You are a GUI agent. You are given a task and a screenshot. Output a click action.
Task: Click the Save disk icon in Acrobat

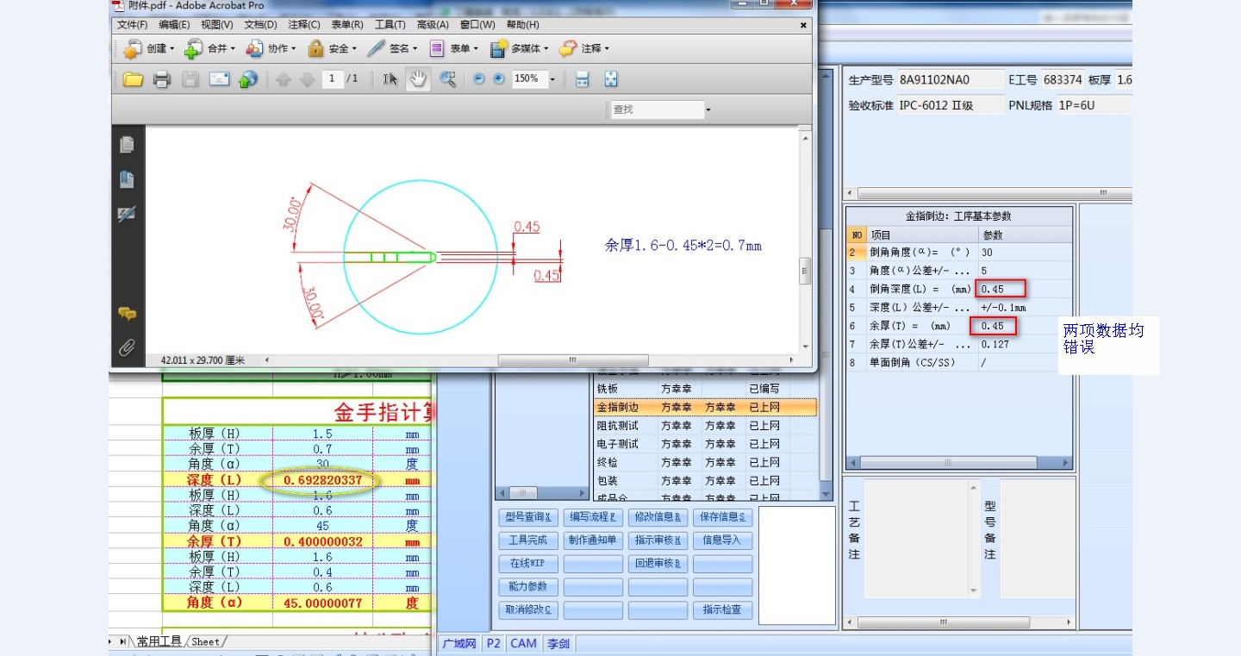190,79
